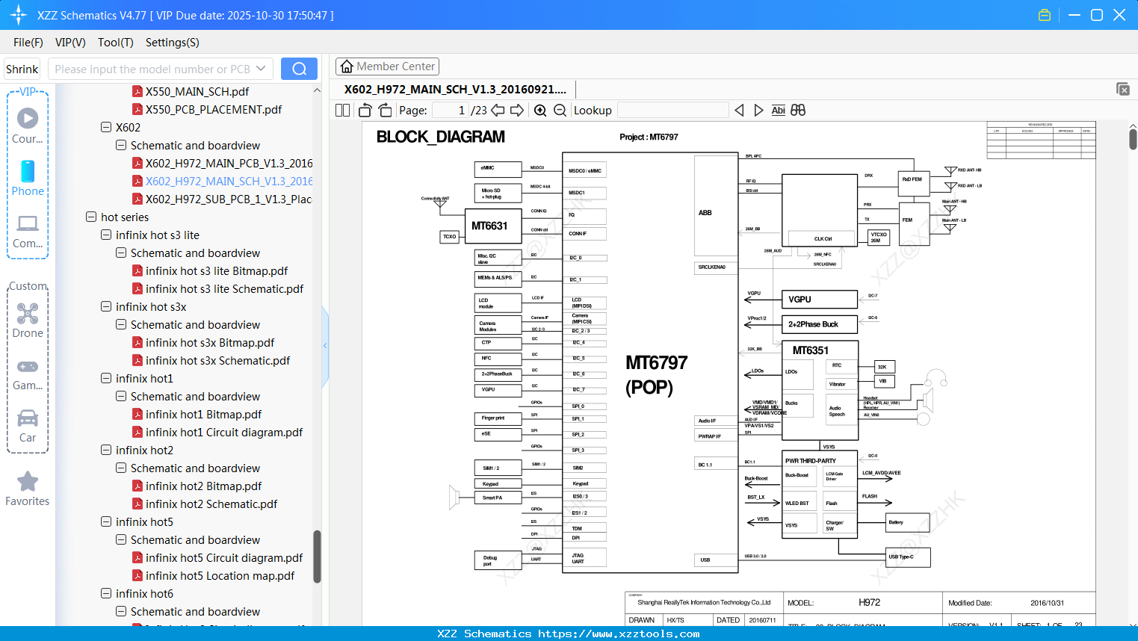Open infinix hot s3x Bitmap.pdf
This screenshot has width=1138, height=641.
coord(203,342)
